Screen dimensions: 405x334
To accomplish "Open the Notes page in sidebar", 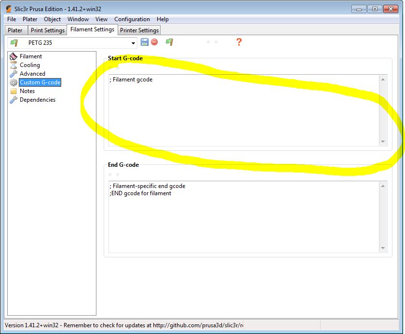I will (x=27, y=91).
